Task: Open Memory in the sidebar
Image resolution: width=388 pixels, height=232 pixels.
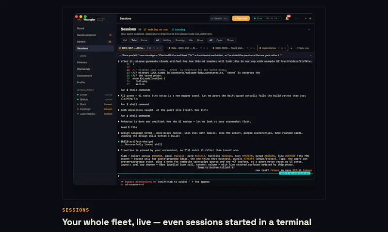Action: [94, 62]
